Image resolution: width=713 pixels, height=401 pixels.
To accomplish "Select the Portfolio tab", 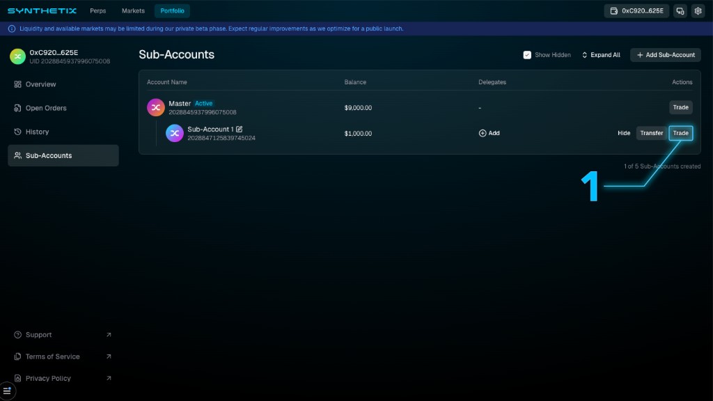I will [x=173, y=10].
